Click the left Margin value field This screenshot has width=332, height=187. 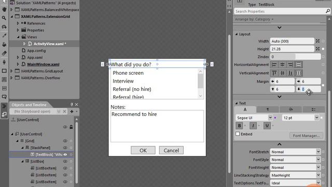point(282,82)
